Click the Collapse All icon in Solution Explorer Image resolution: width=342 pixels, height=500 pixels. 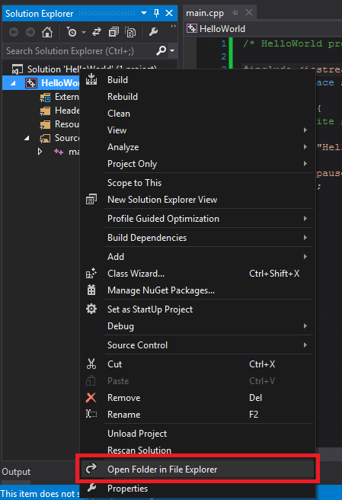(x=113, y=32)
